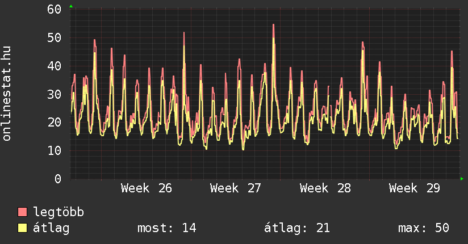
Task: Click the vertical onlinestat.hu title
Action: (x=7, y=94)
